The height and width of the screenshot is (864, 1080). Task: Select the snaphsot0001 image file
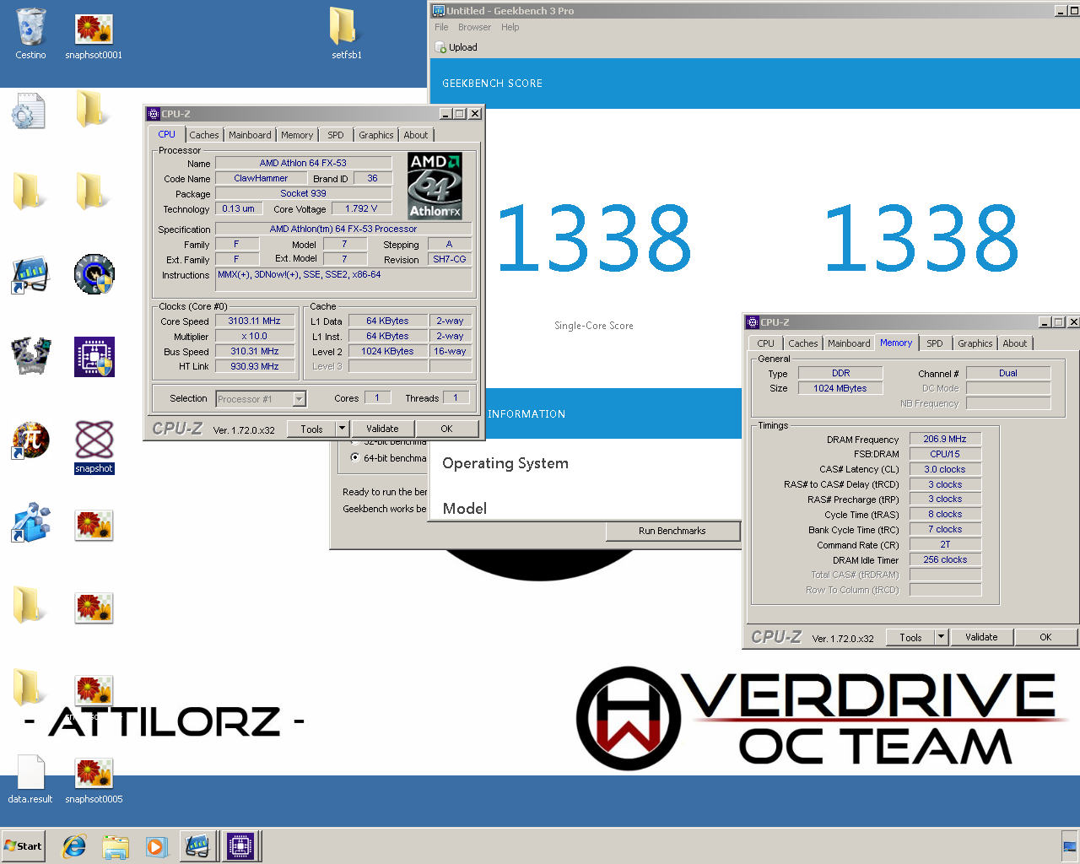click(x=94, y=34)
